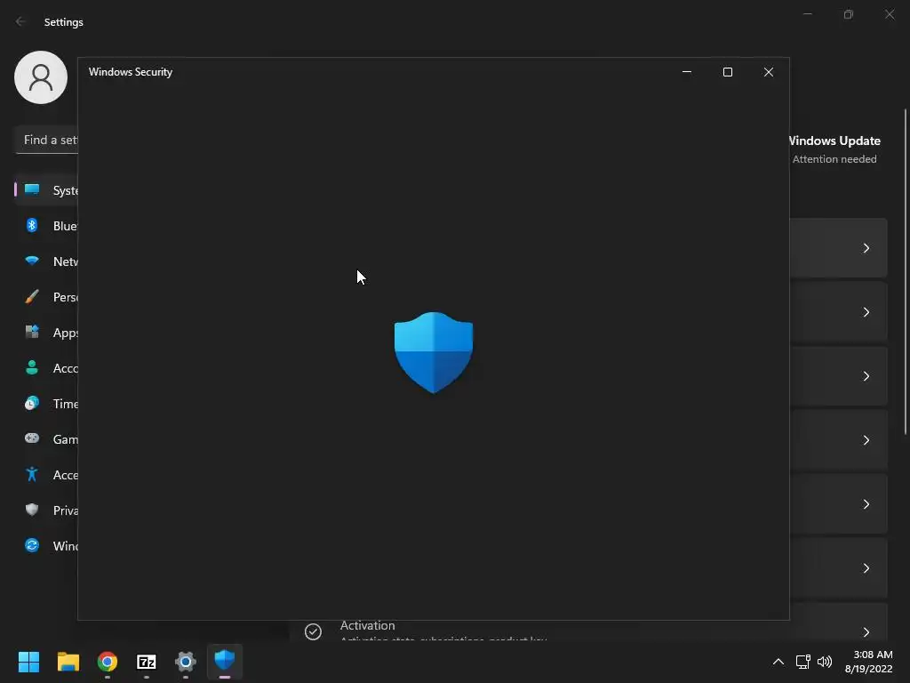Open the Bluetooth category icon in Settings
The image size is (910, 683).
click(x=32, y=225)
